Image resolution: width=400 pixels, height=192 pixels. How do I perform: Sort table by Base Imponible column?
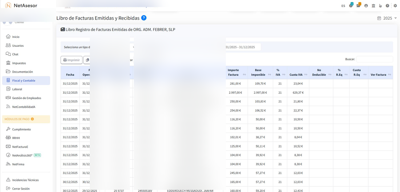click(269, 74)
